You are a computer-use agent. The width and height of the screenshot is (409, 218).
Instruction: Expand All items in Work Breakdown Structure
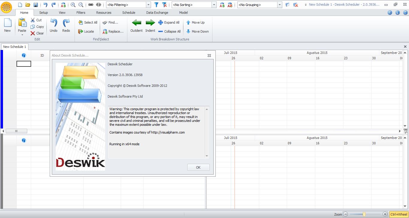(x=169, y=22)
